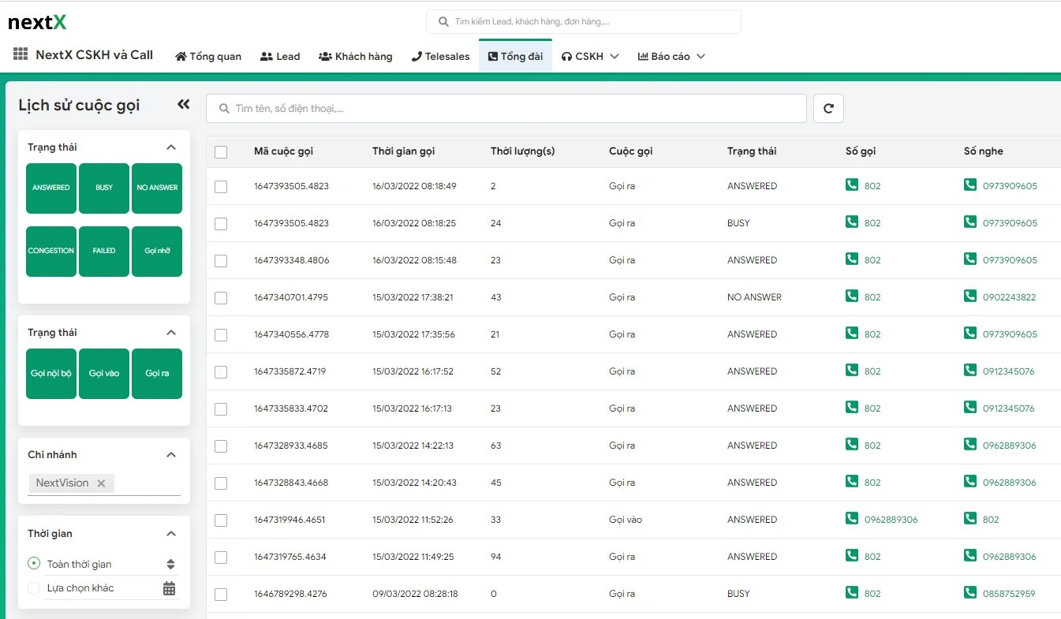Select the Toàn thời gian radio option
The width and height of the screenshot is (1061, 619).
point(34,564)
